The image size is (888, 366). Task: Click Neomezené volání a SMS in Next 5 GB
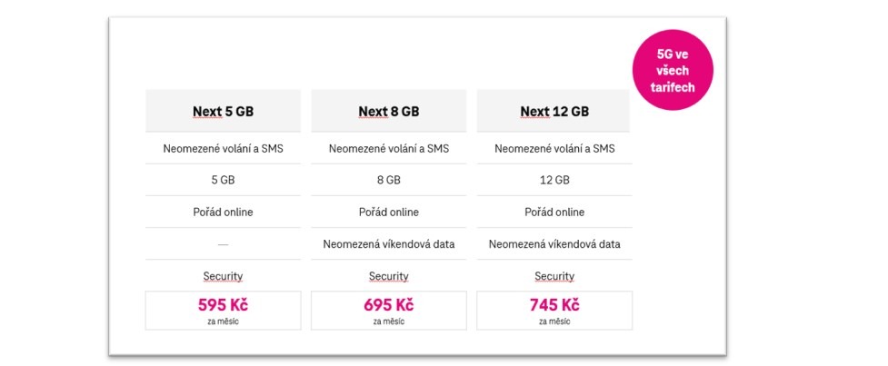coord(223,148)
